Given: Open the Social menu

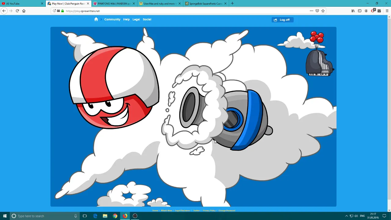Looking at the screenshot, I should tap(147, 19).
